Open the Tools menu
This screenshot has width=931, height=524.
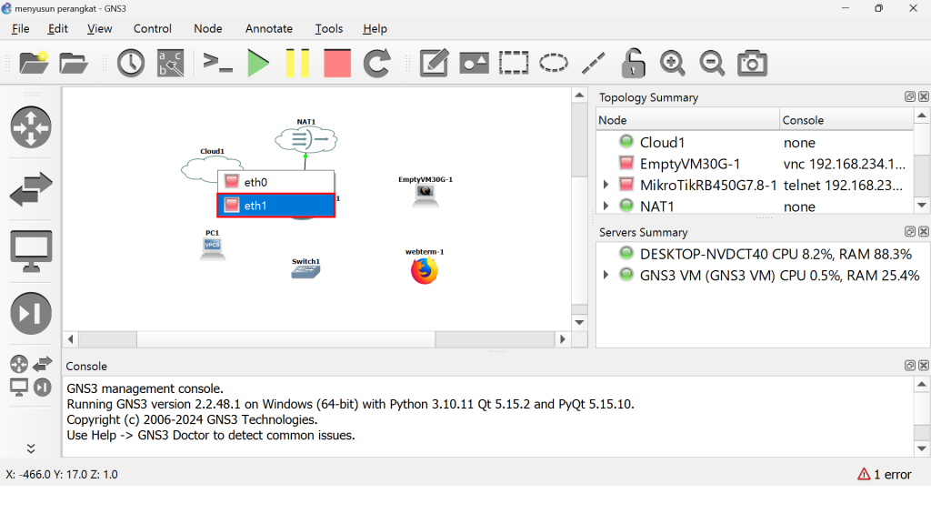(x=329, y=28)
